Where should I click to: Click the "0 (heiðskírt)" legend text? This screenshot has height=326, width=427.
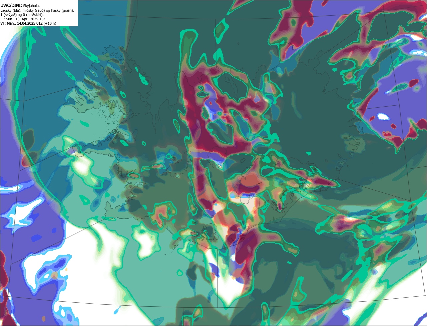pos(32,15)
